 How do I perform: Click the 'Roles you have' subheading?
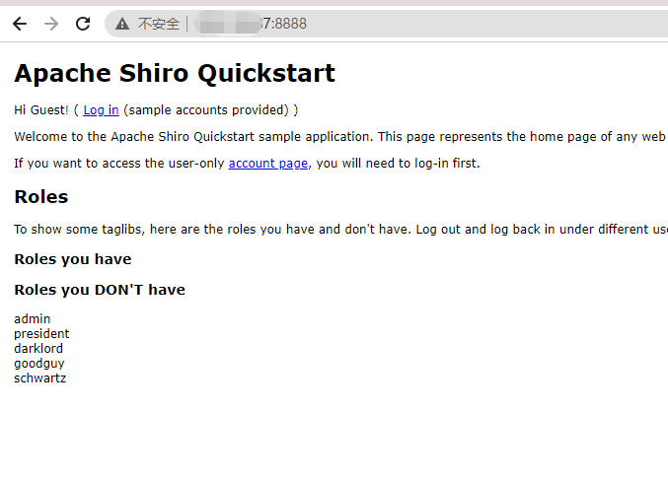tap(73, 259)
